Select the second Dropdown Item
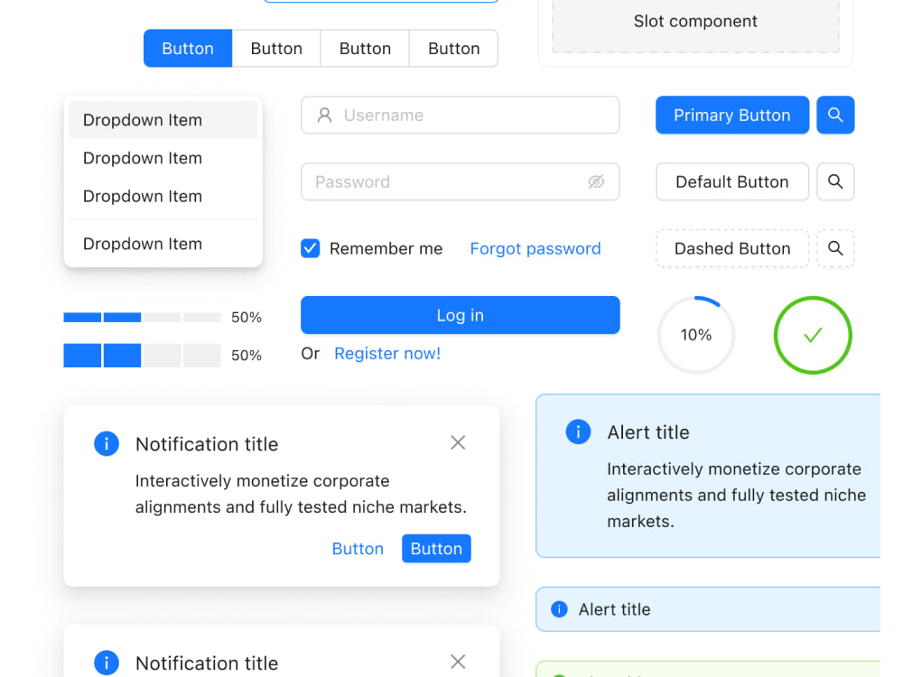The image size is (903, 677). coord(163,158)
